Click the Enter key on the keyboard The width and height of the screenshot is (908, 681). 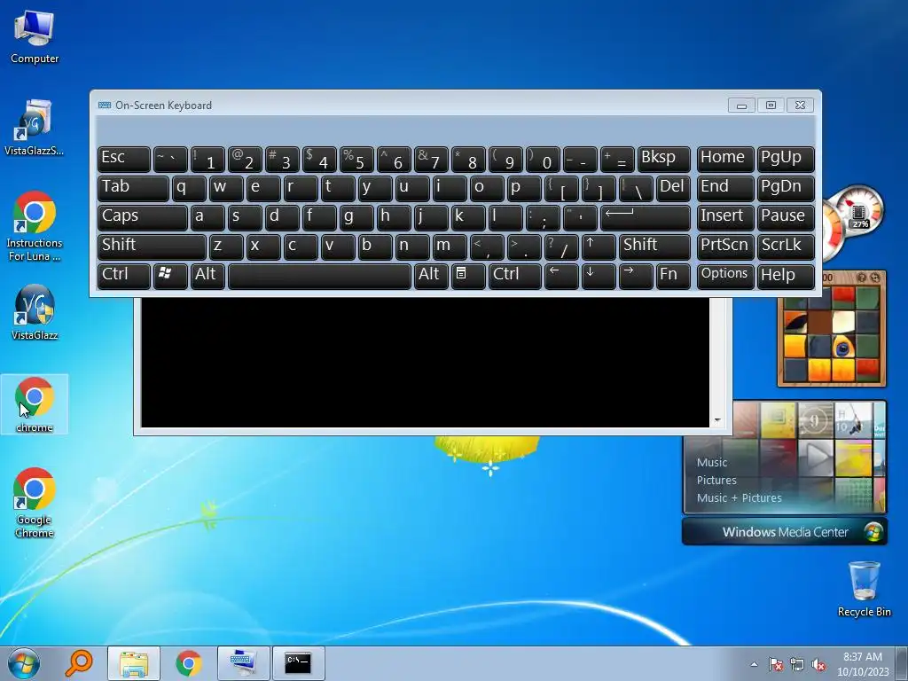(646, 218)
